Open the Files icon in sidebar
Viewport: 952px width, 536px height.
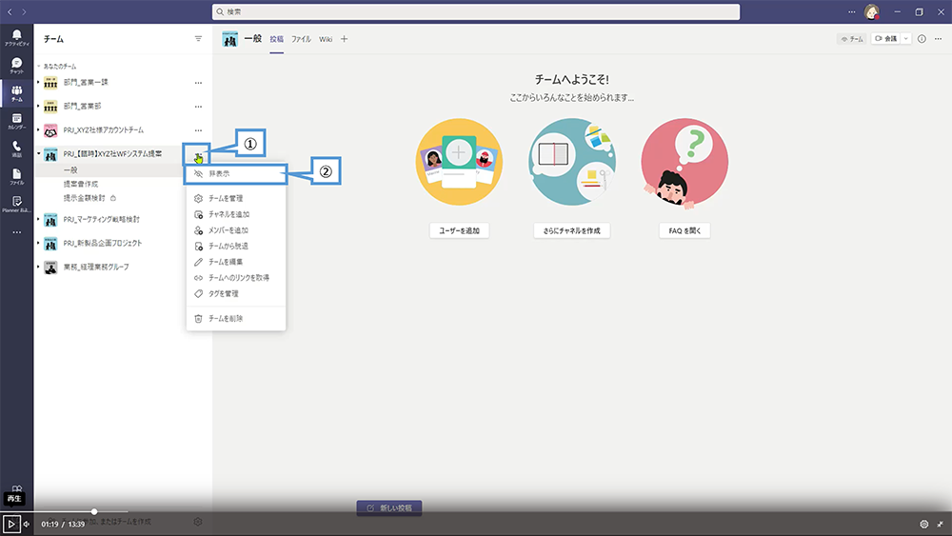click(16, 177)
